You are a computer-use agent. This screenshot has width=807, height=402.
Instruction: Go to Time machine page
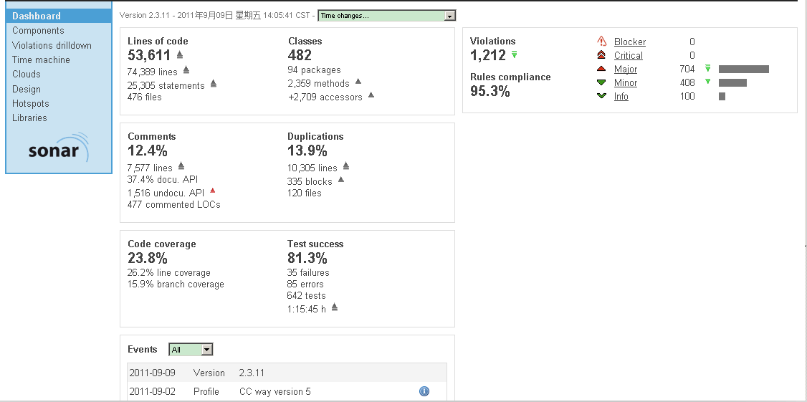[x=41, y=59]
